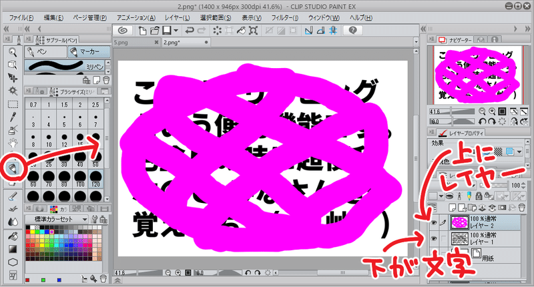534x287 pixels.
Task: Switch to ナビゲーター tab
Action: [x=455, y=40]
